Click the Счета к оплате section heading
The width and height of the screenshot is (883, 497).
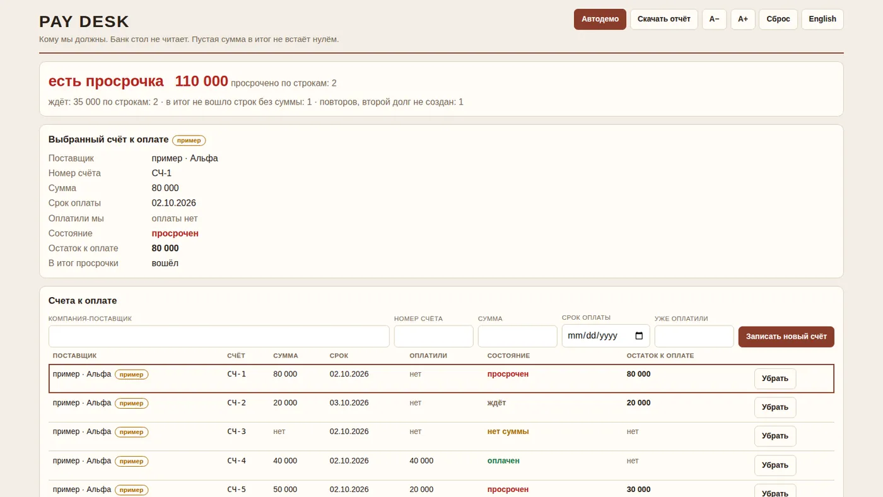pyautogui.click(x=83, y=301)
